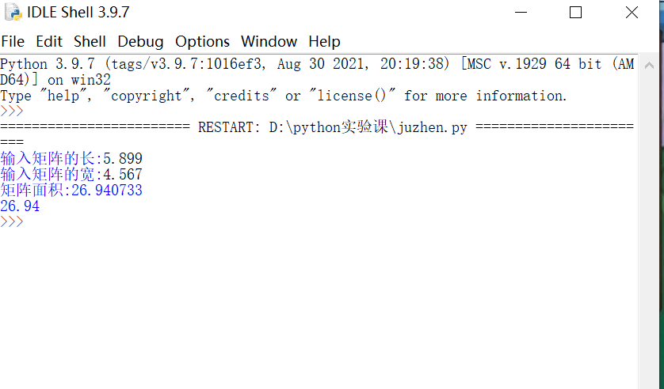Click the first empty >>> prompt line
This screenshot has width=664, height=389.
[12, 111]
